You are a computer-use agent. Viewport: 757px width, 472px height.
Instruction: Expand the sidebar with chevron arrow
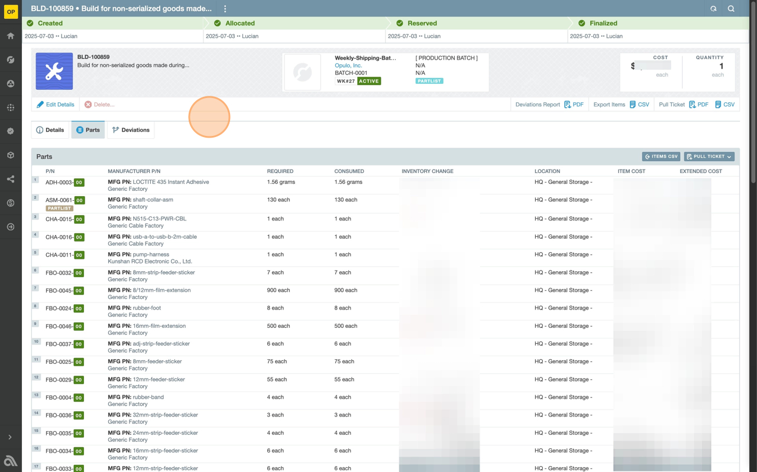click(x=10, y=437)
